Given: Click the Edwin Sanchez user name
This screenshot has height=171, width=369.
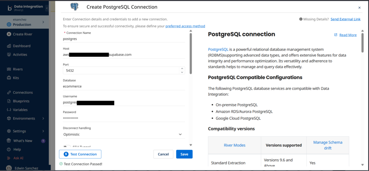Looking at the screenshot, I should pyautogui.click(x=26, y=168).
